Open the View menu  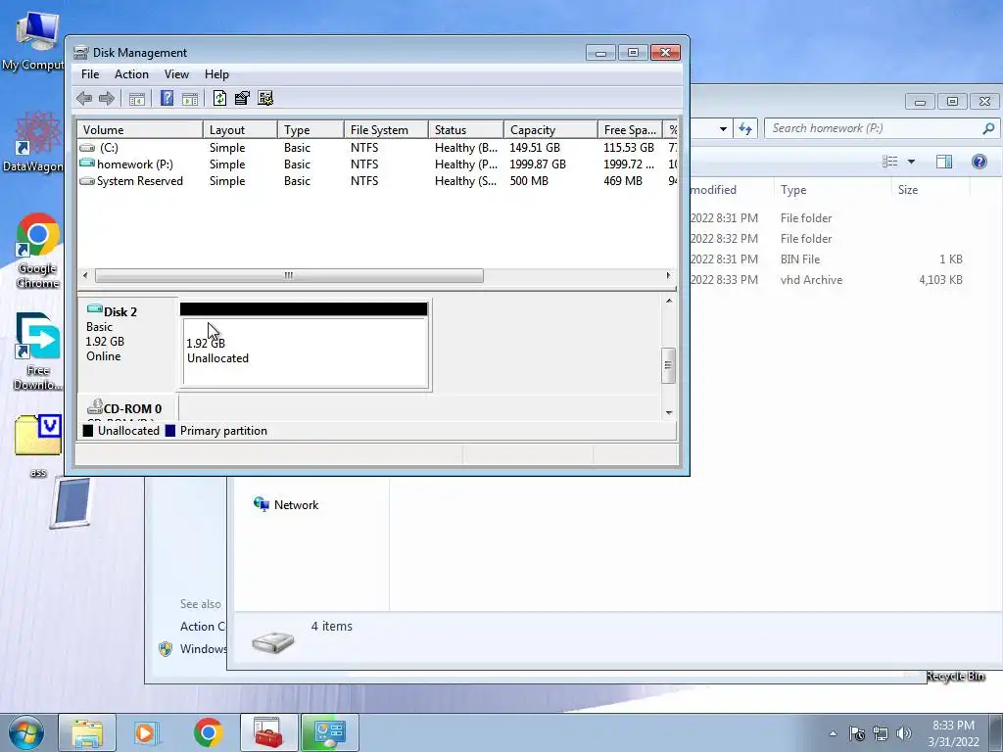pyautogui.click(x=176, y=74)
